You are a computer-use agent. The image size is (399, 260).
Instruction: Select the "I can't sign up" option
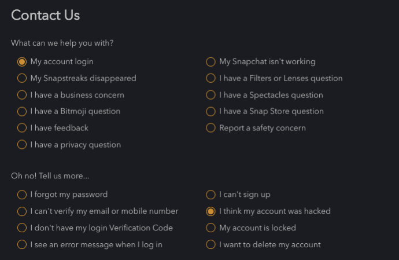tap(211, 195)
